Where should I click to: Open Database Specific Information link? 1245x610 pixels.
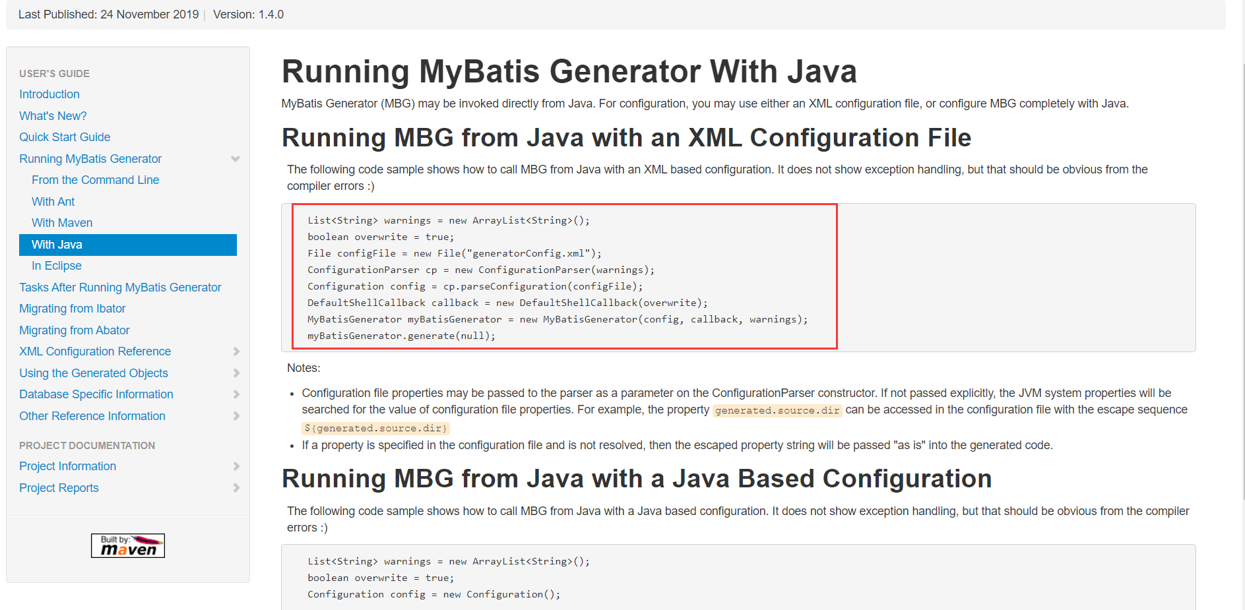click(x=96, y=394)
